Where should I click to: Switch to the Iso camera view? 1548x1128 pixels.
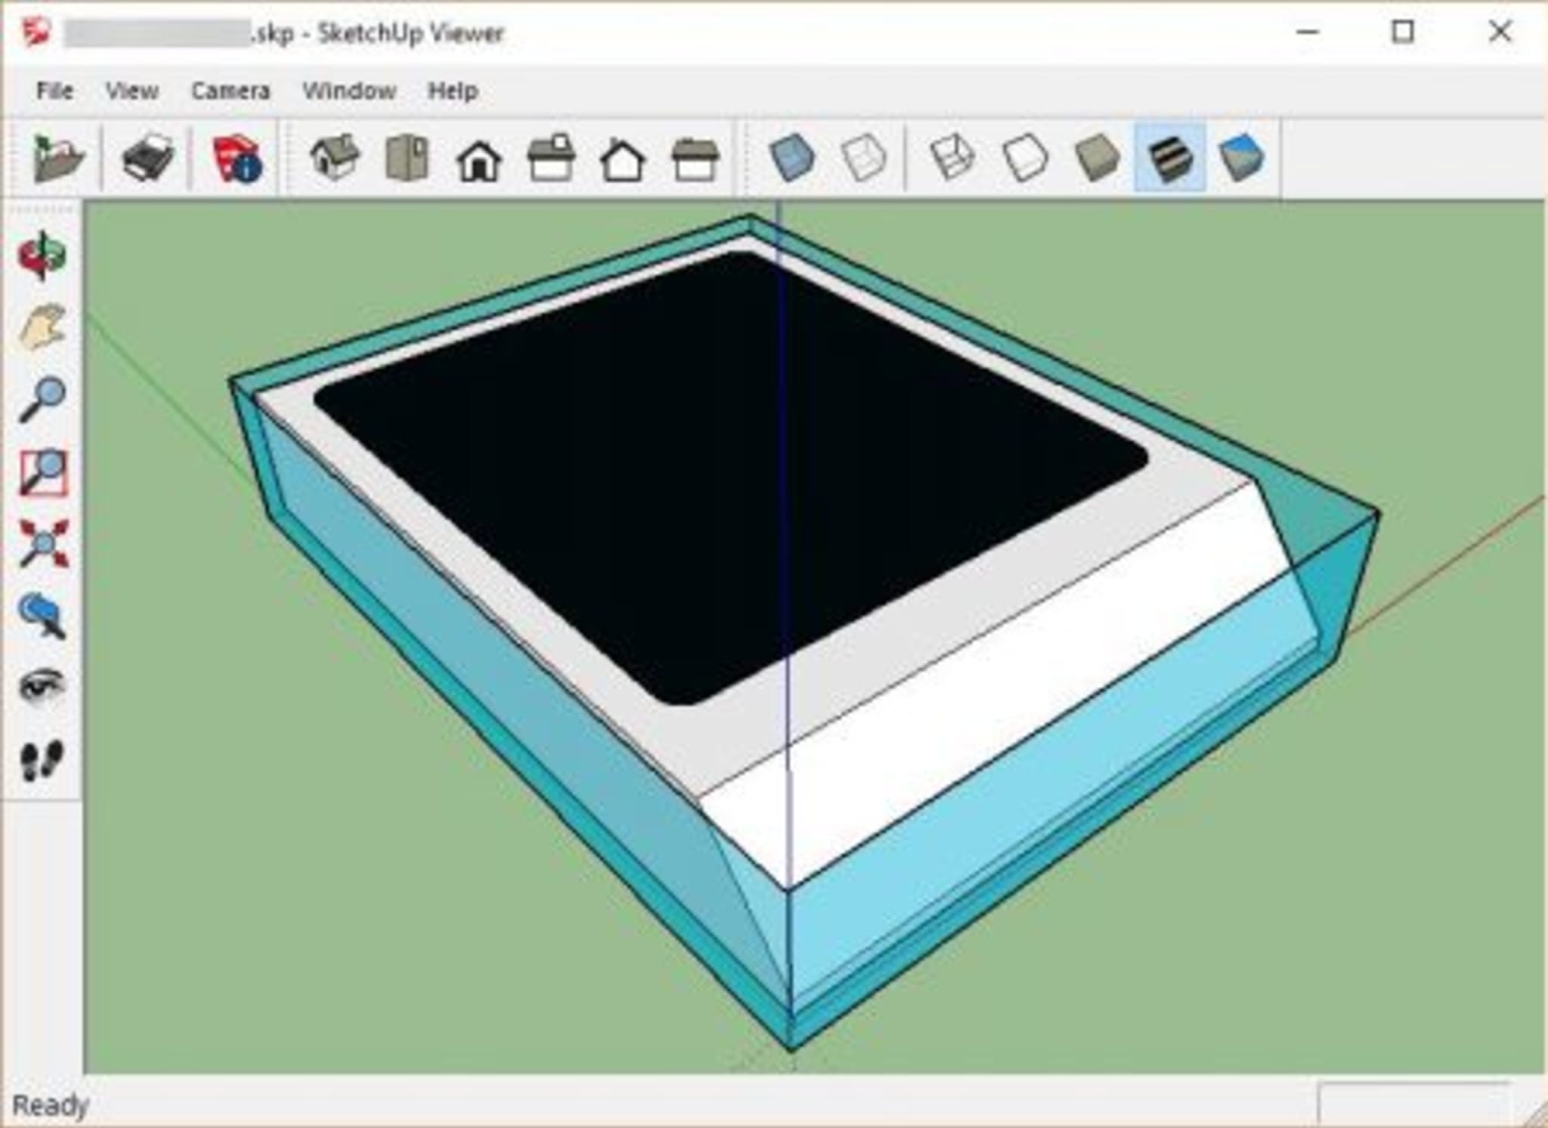tap(334, 158)
